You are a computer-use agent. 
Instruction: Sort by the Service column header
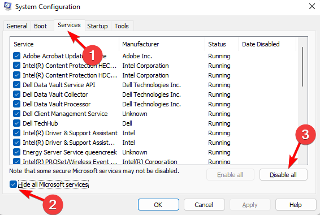pyautogui.click(x=64, y=44)
